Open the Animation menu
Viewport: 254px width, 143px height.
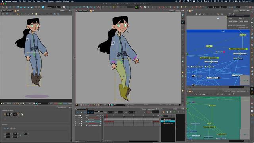click(x=58, y=1)
